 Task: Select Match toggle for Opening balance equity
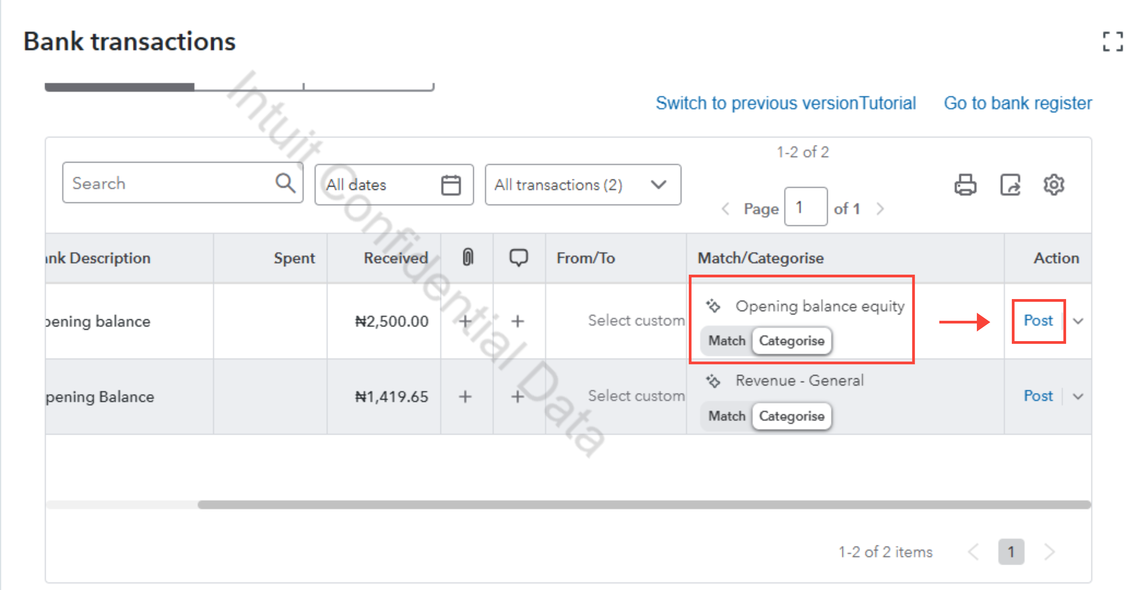727,340
